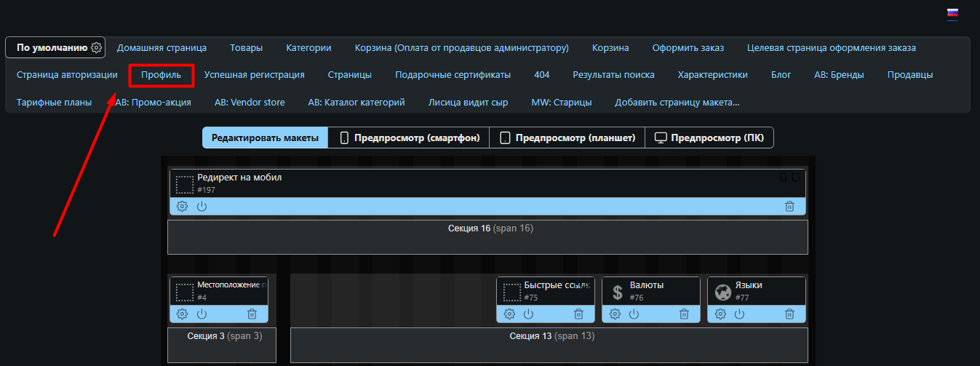Switch to Домашняя страница layout tab

click(162, 48)
